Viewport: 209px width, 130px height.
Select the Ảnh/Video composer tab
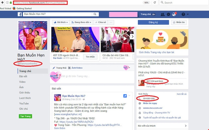(76, 68)
